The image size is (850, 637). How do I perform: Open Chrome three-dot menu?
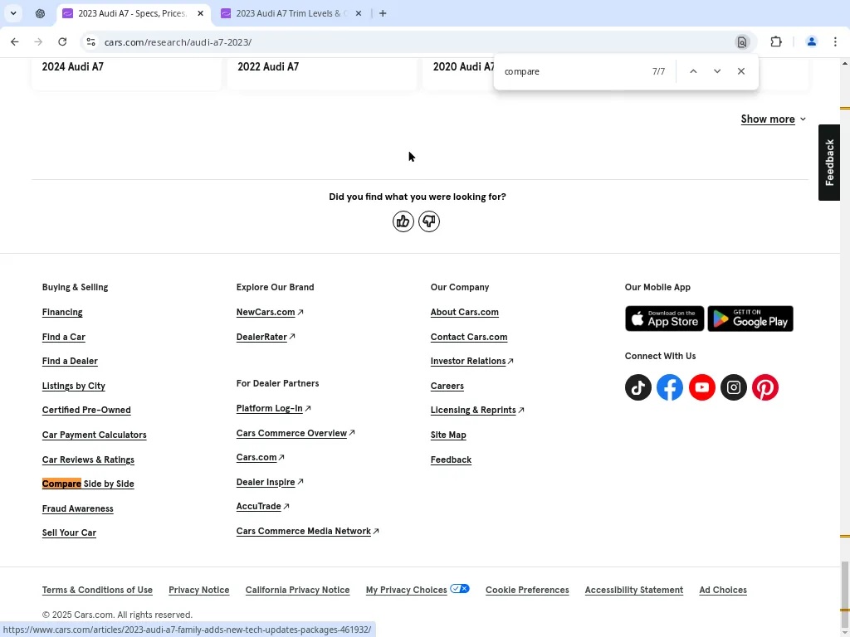pos(835,41)
